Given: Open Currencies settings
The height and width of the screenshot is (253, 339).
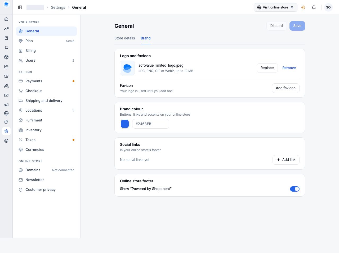Looking at the screenshot, I should pyautogui.click(x=46, y=150).
